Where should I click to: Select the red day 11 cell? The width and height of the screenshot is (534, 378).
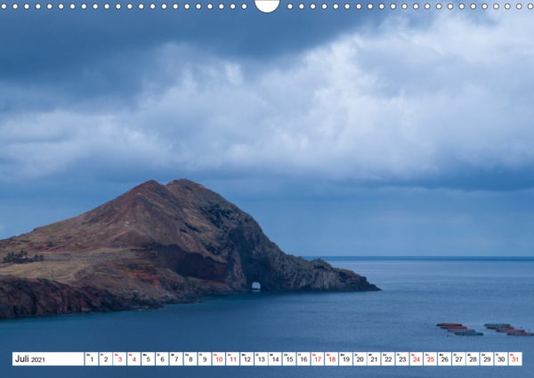pyautogui.click(x=232, y=359)
